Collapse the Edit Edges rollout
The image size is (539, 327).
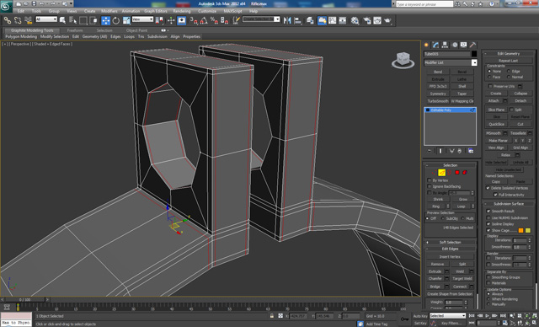[x=451, y=249]
